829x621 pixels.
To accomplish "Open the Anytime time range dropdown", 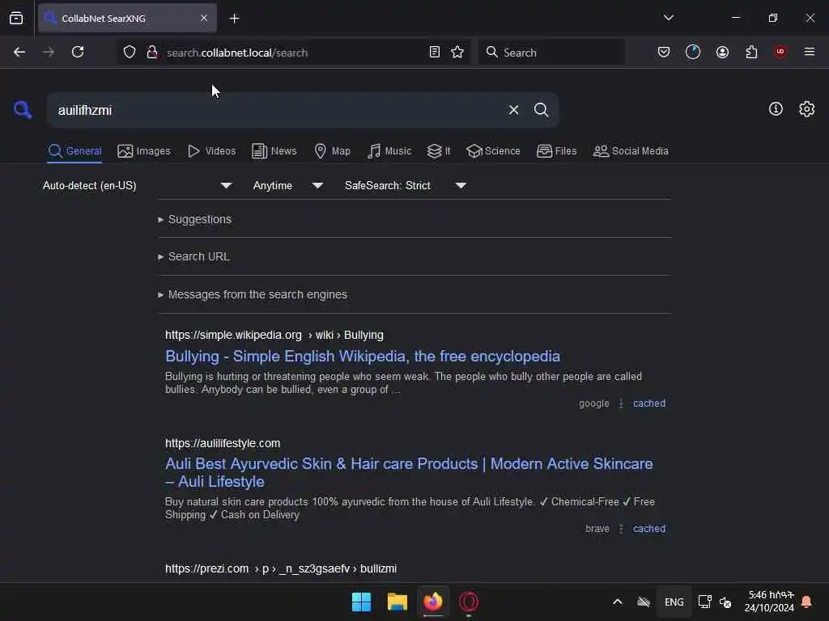I will [x=288, y=185].
